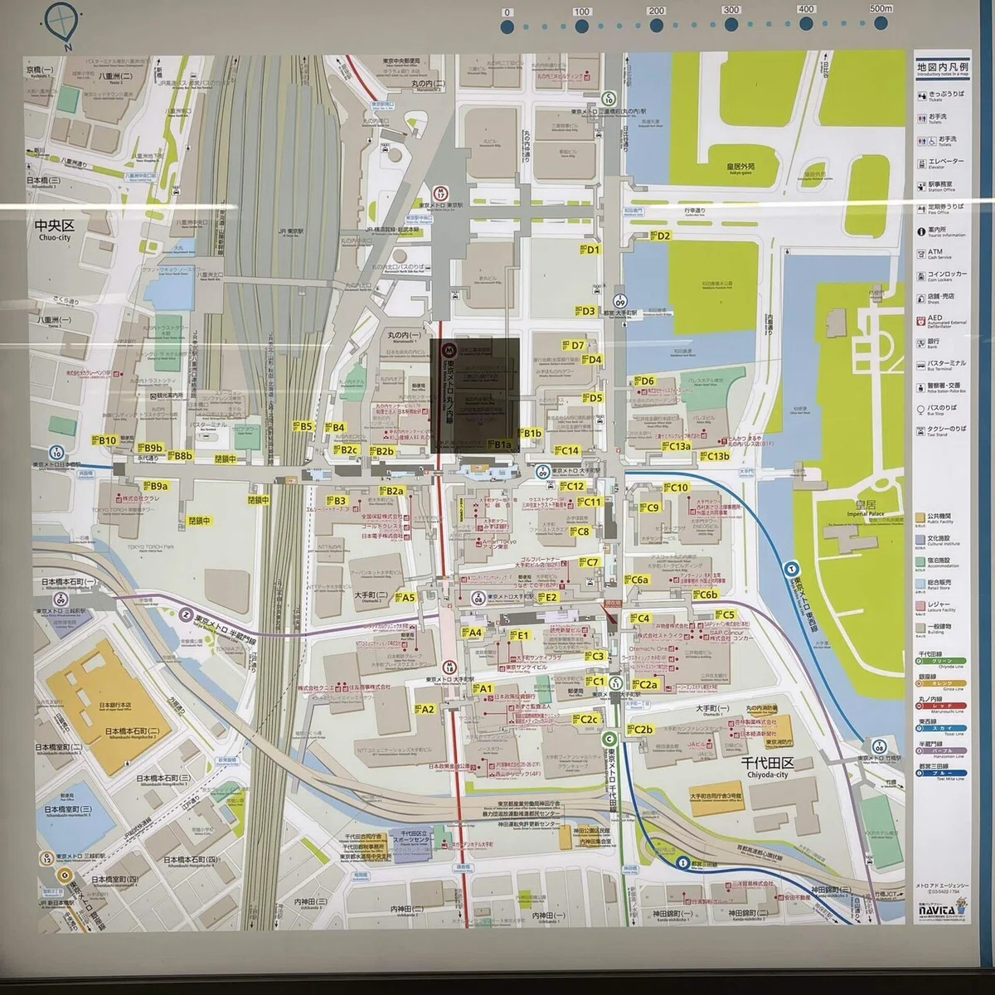
Task: Click exit marker C2b
Action: (639, 730)
